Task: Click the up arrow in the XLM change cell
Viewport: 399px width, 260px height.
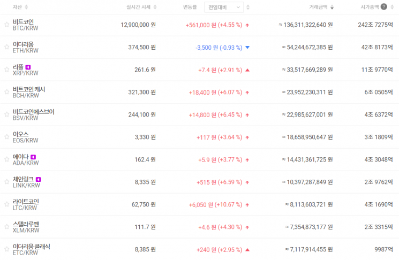Action: [x=247, y=227]
